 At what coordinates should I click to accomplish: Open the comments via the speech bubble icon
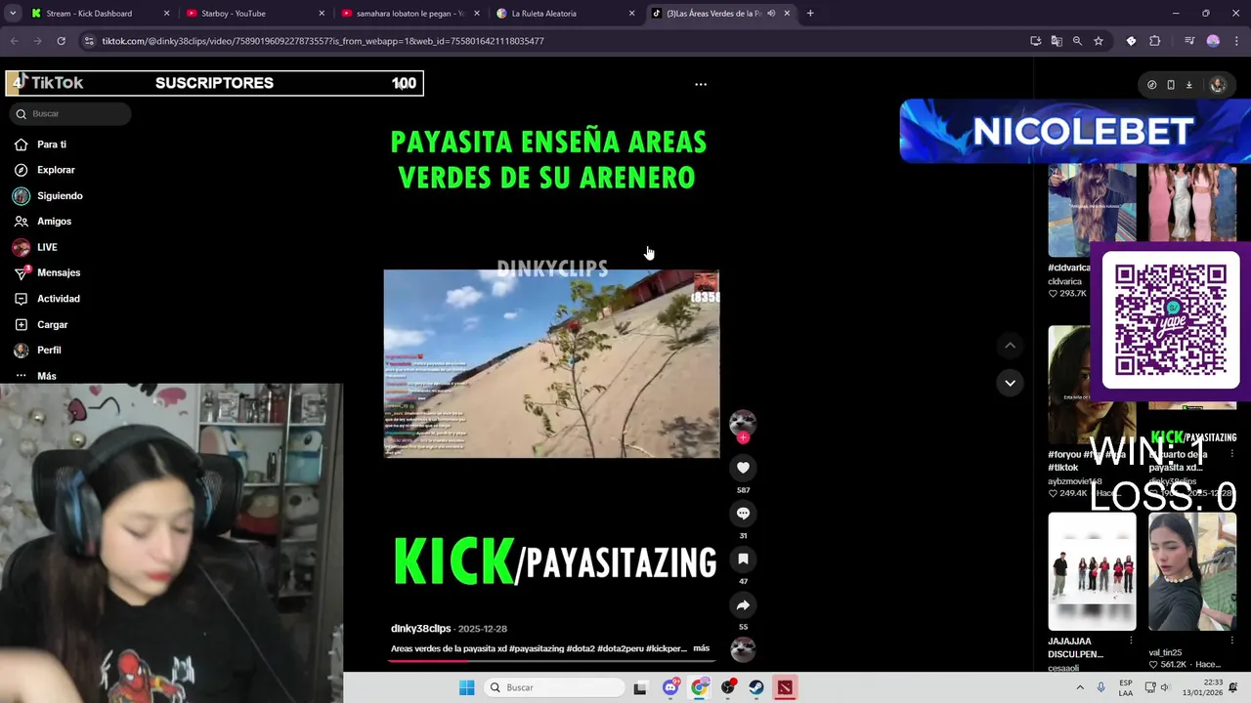coord(743,514)
